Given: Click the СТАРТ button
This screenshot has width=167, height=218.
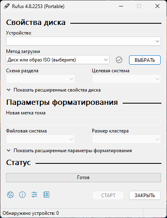Looking at the screenshot, I should coord(108,196).
